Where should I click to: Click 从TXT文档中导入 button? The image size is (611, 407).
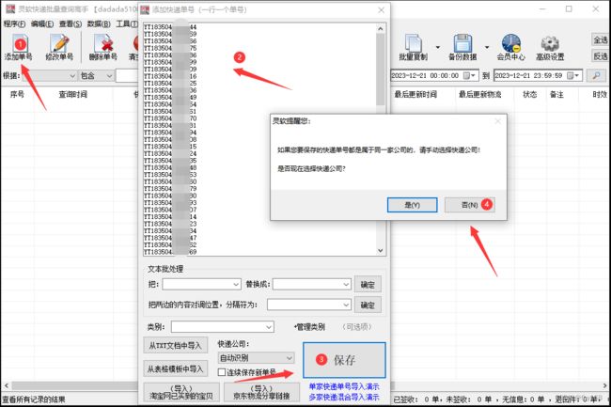pyautogui.click(x=176, y=346)
